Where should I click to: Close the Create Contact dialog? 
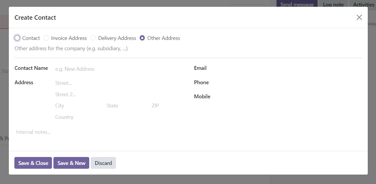[x=359, y=17]
